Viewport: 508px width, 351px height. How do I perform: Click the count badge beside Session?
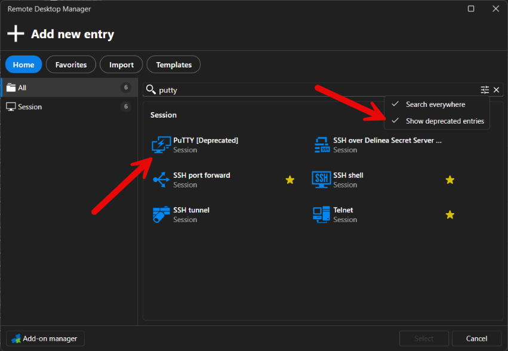click(126, 107)
